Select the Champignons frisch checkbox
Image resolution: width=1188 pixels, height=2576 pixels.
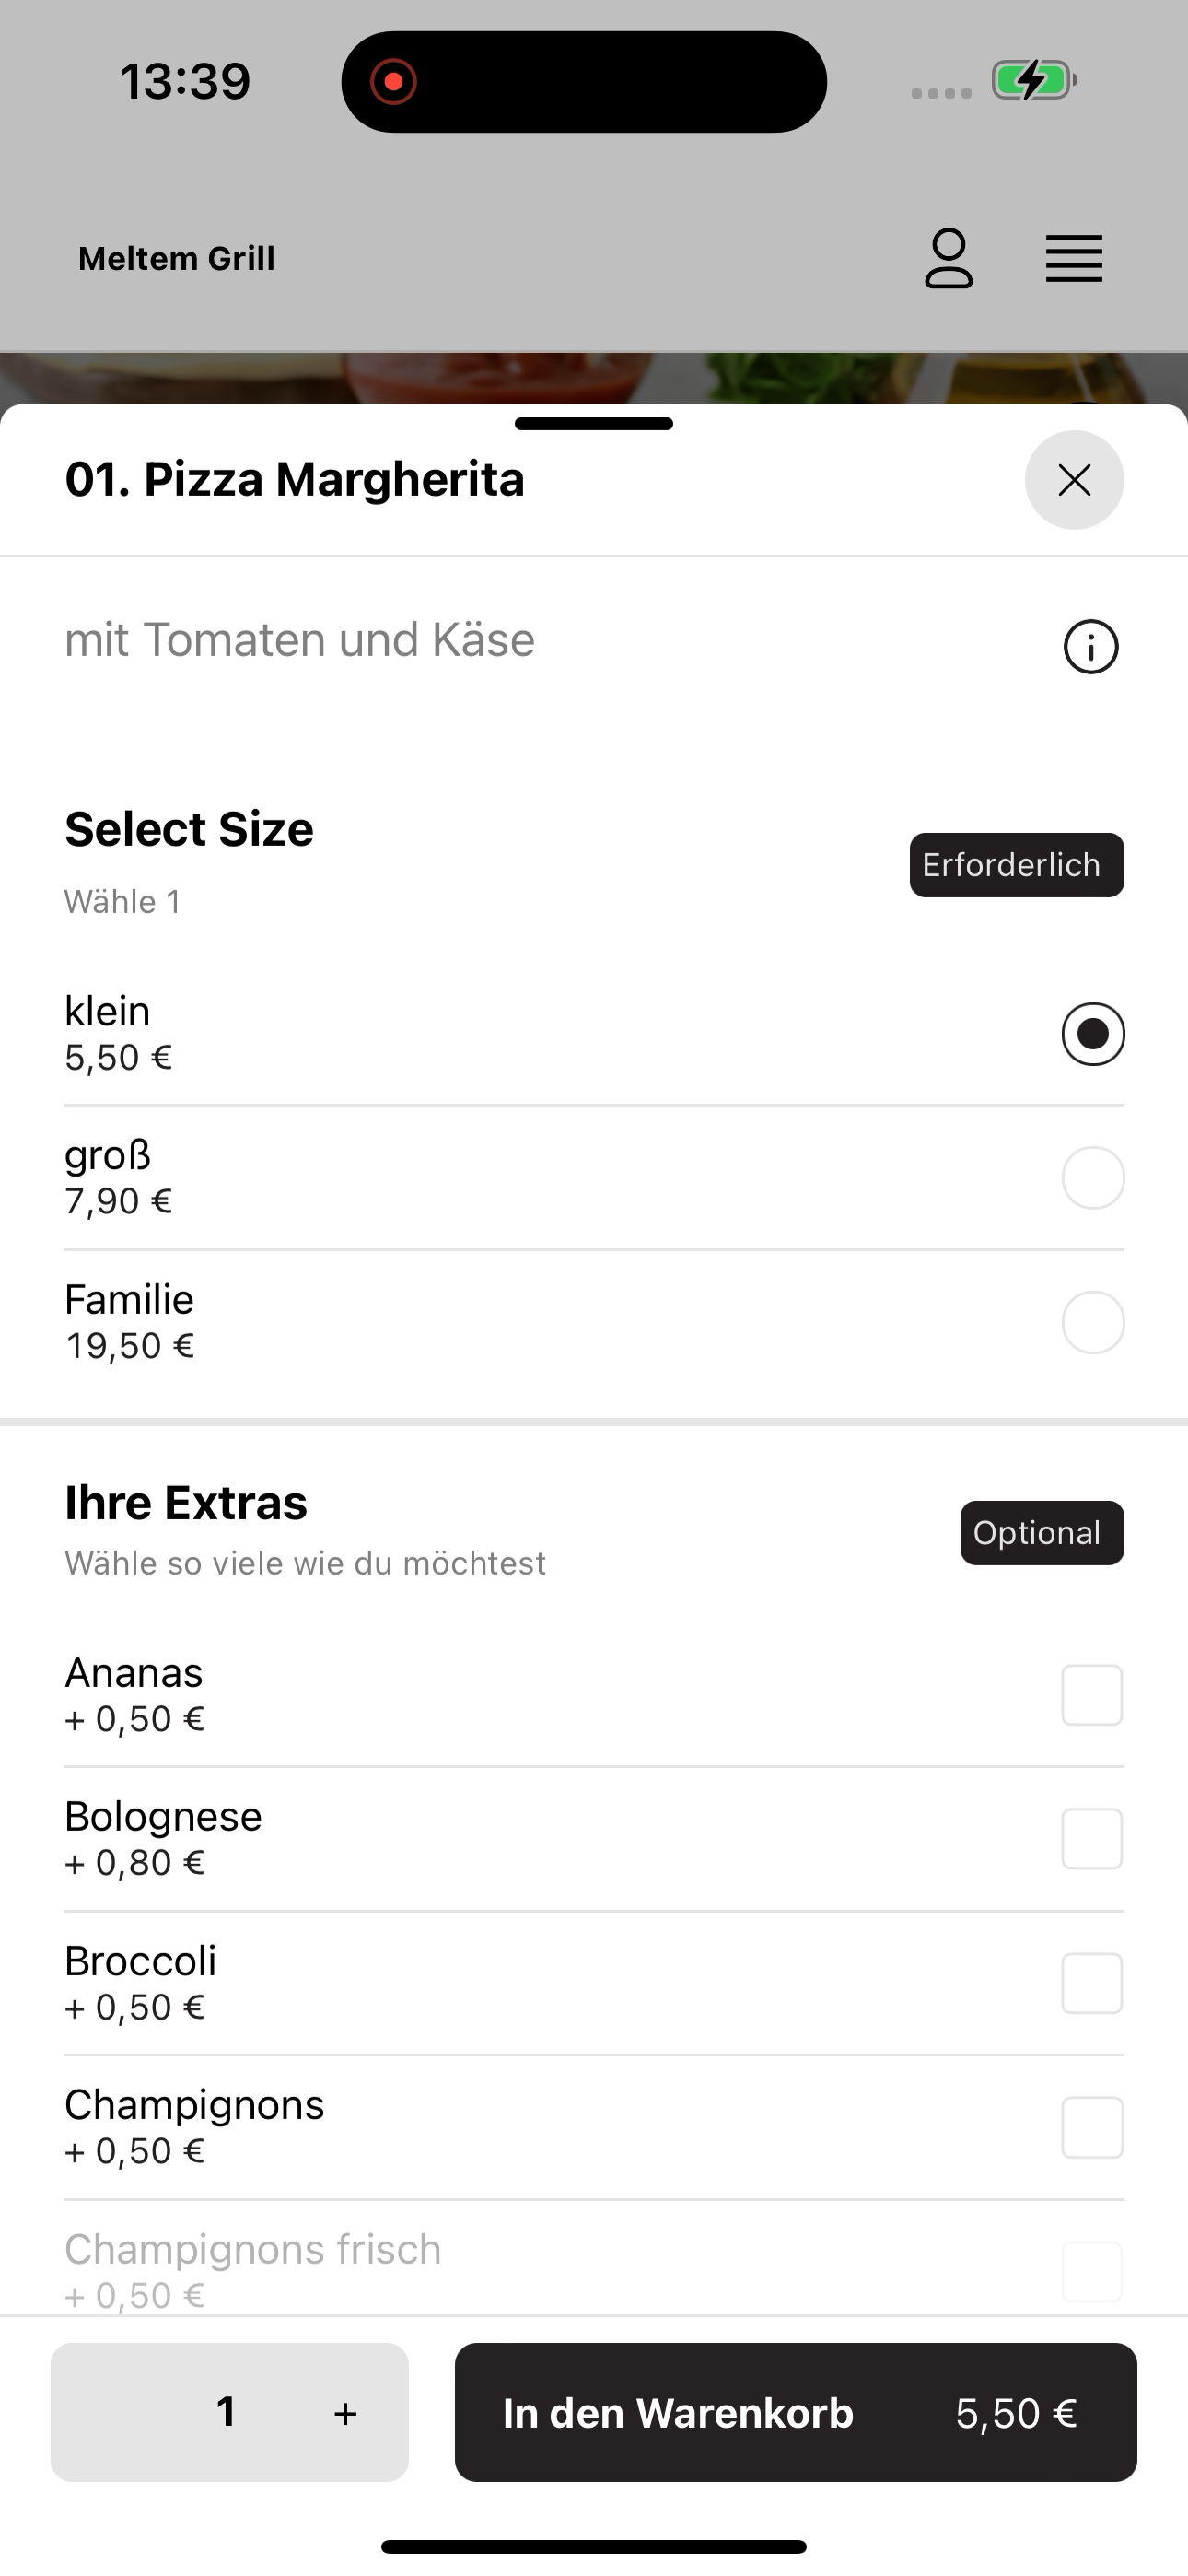[1092, 2271]
